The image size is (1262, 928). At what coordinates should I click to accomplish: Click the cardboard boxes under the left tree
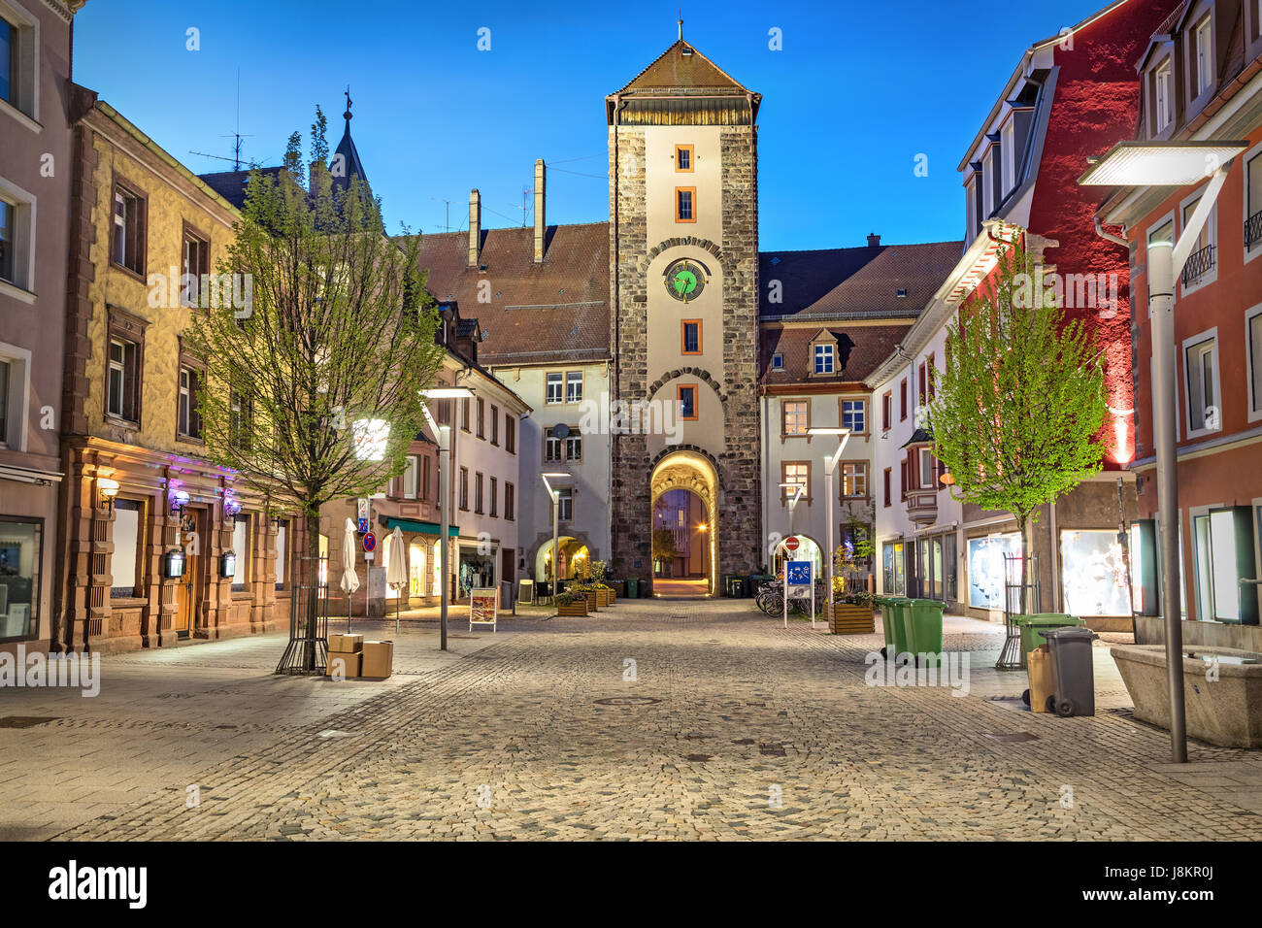click(x=359, y=655)
